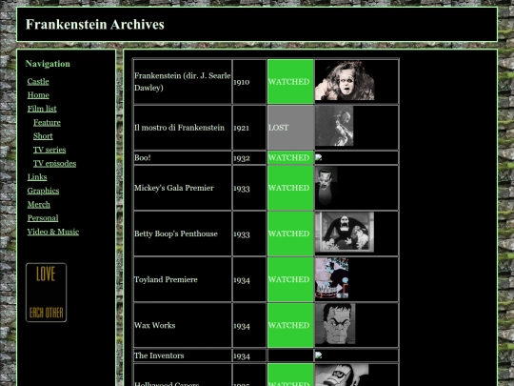Image resolution: width=514 pixels, height=386 pixels.
Task: Click the broken image in The Inventors row
Action: (x=318, y=356)
